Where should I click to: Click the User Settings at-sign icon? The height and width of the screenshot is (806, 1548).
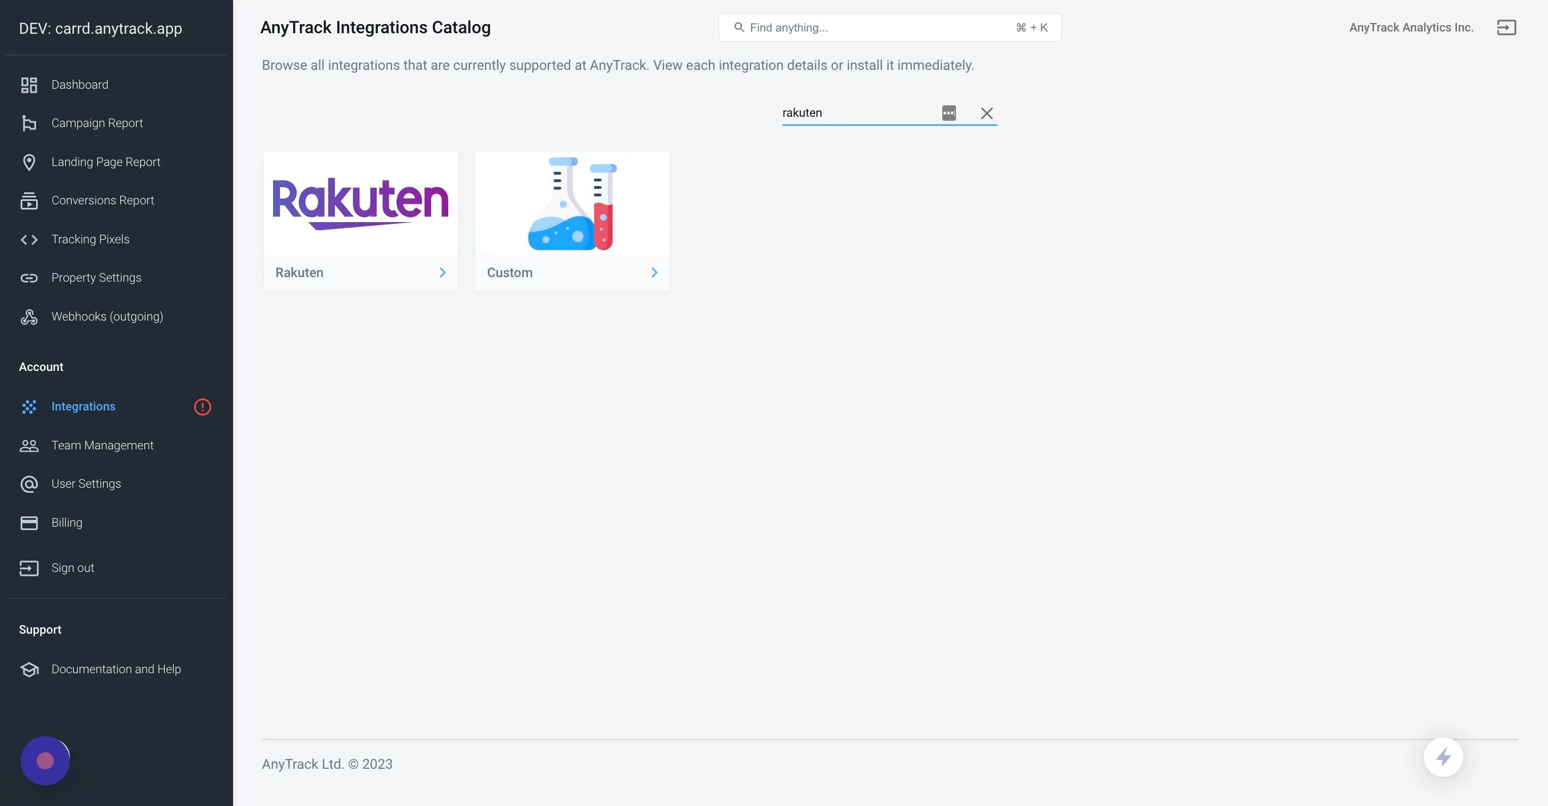pyautogui.click(x=29, y=484)
